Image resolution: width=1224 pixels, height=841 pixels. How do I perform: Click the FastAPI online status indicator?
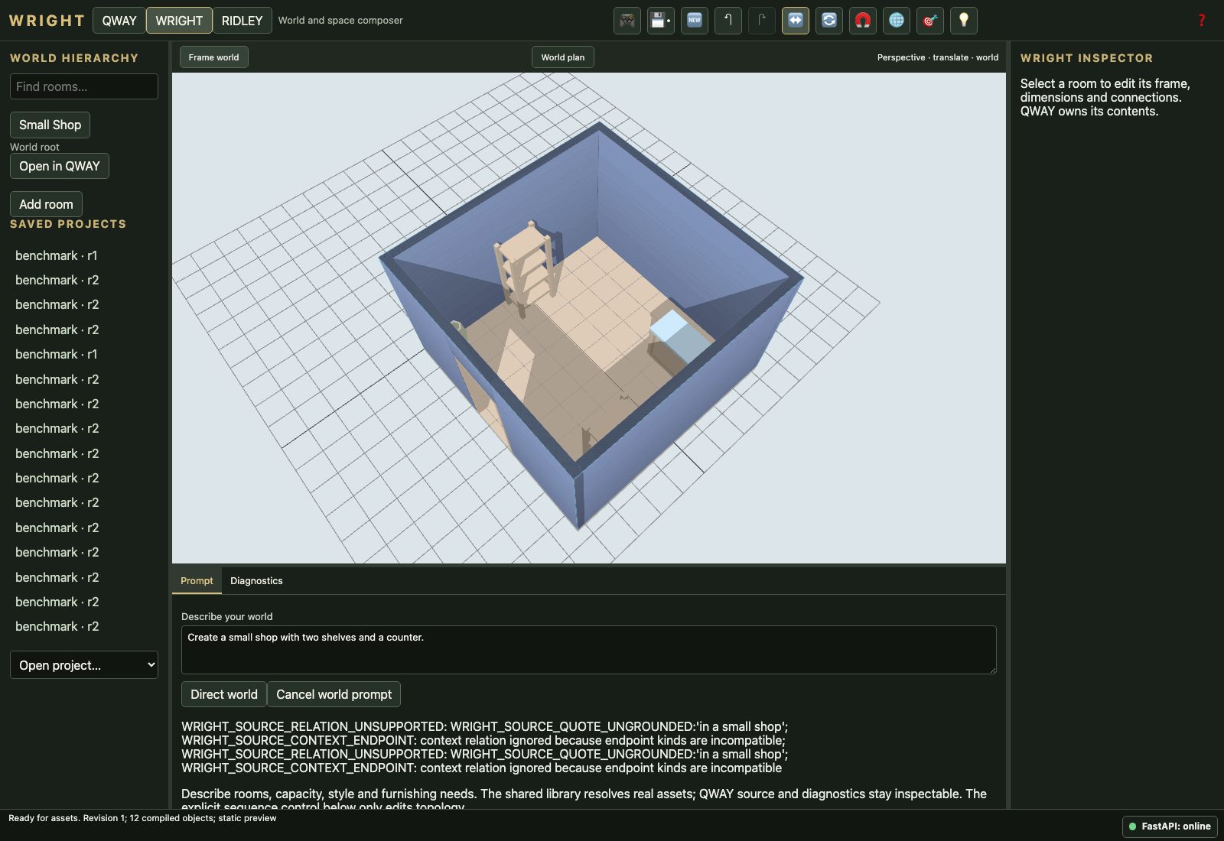(x=1170, y=826)
